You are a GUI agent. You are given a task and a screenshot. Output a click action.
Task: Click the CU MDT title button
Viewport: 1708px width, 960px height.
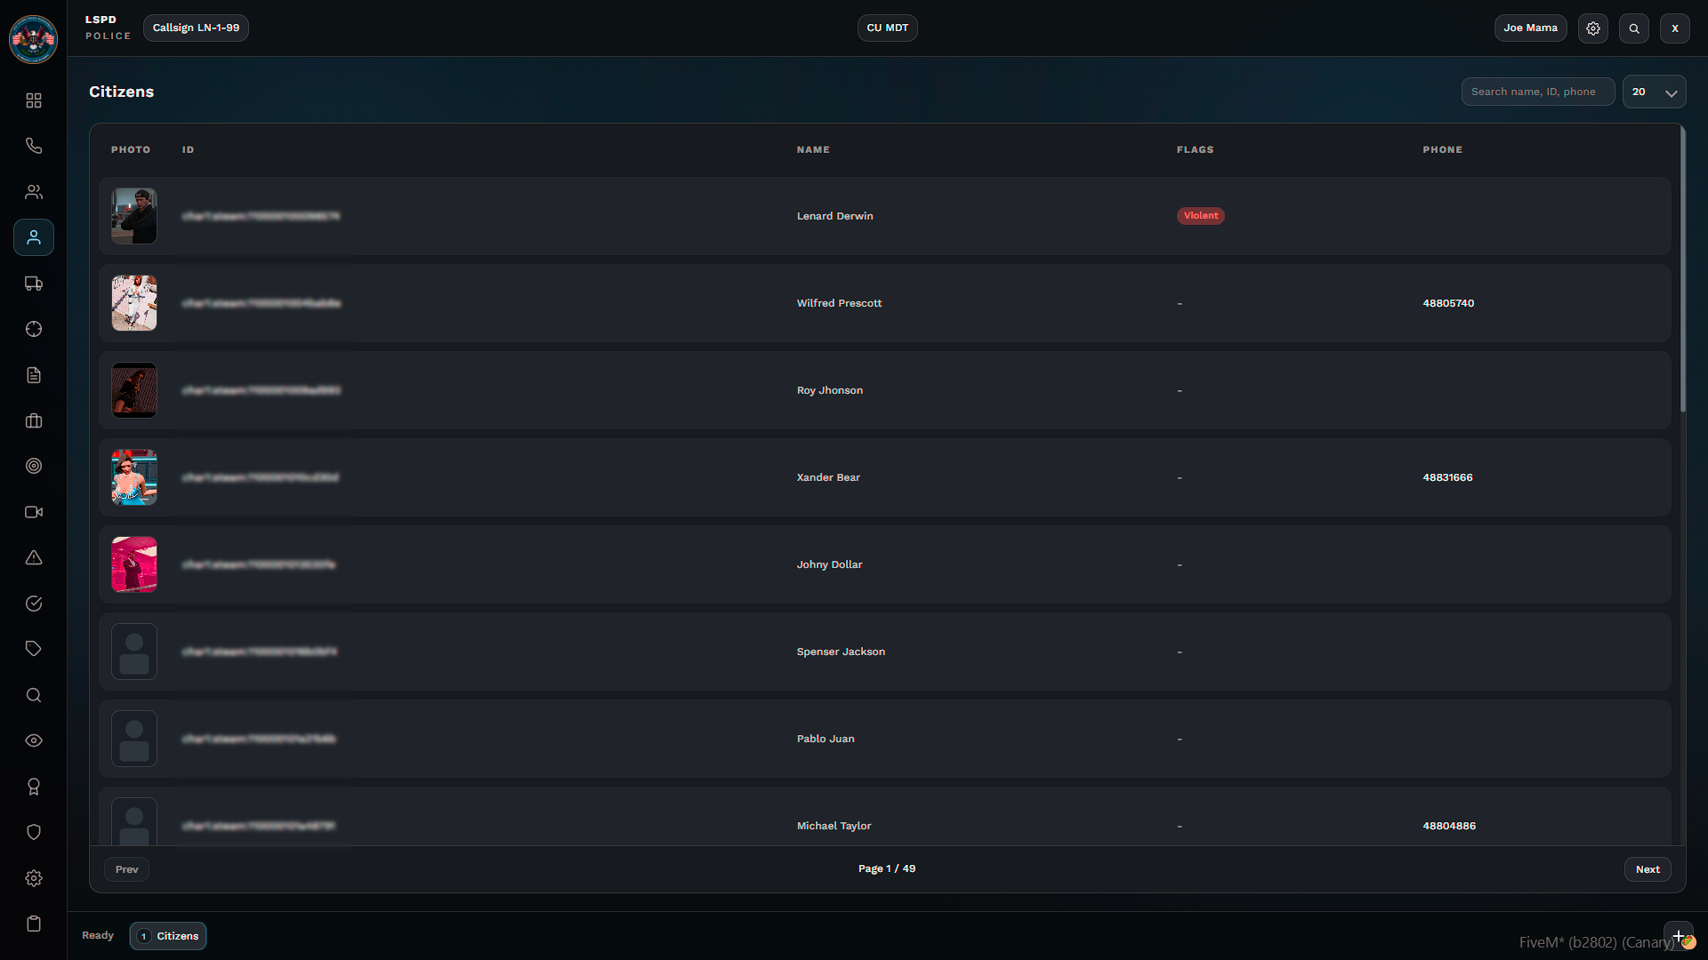pos(887,28)
